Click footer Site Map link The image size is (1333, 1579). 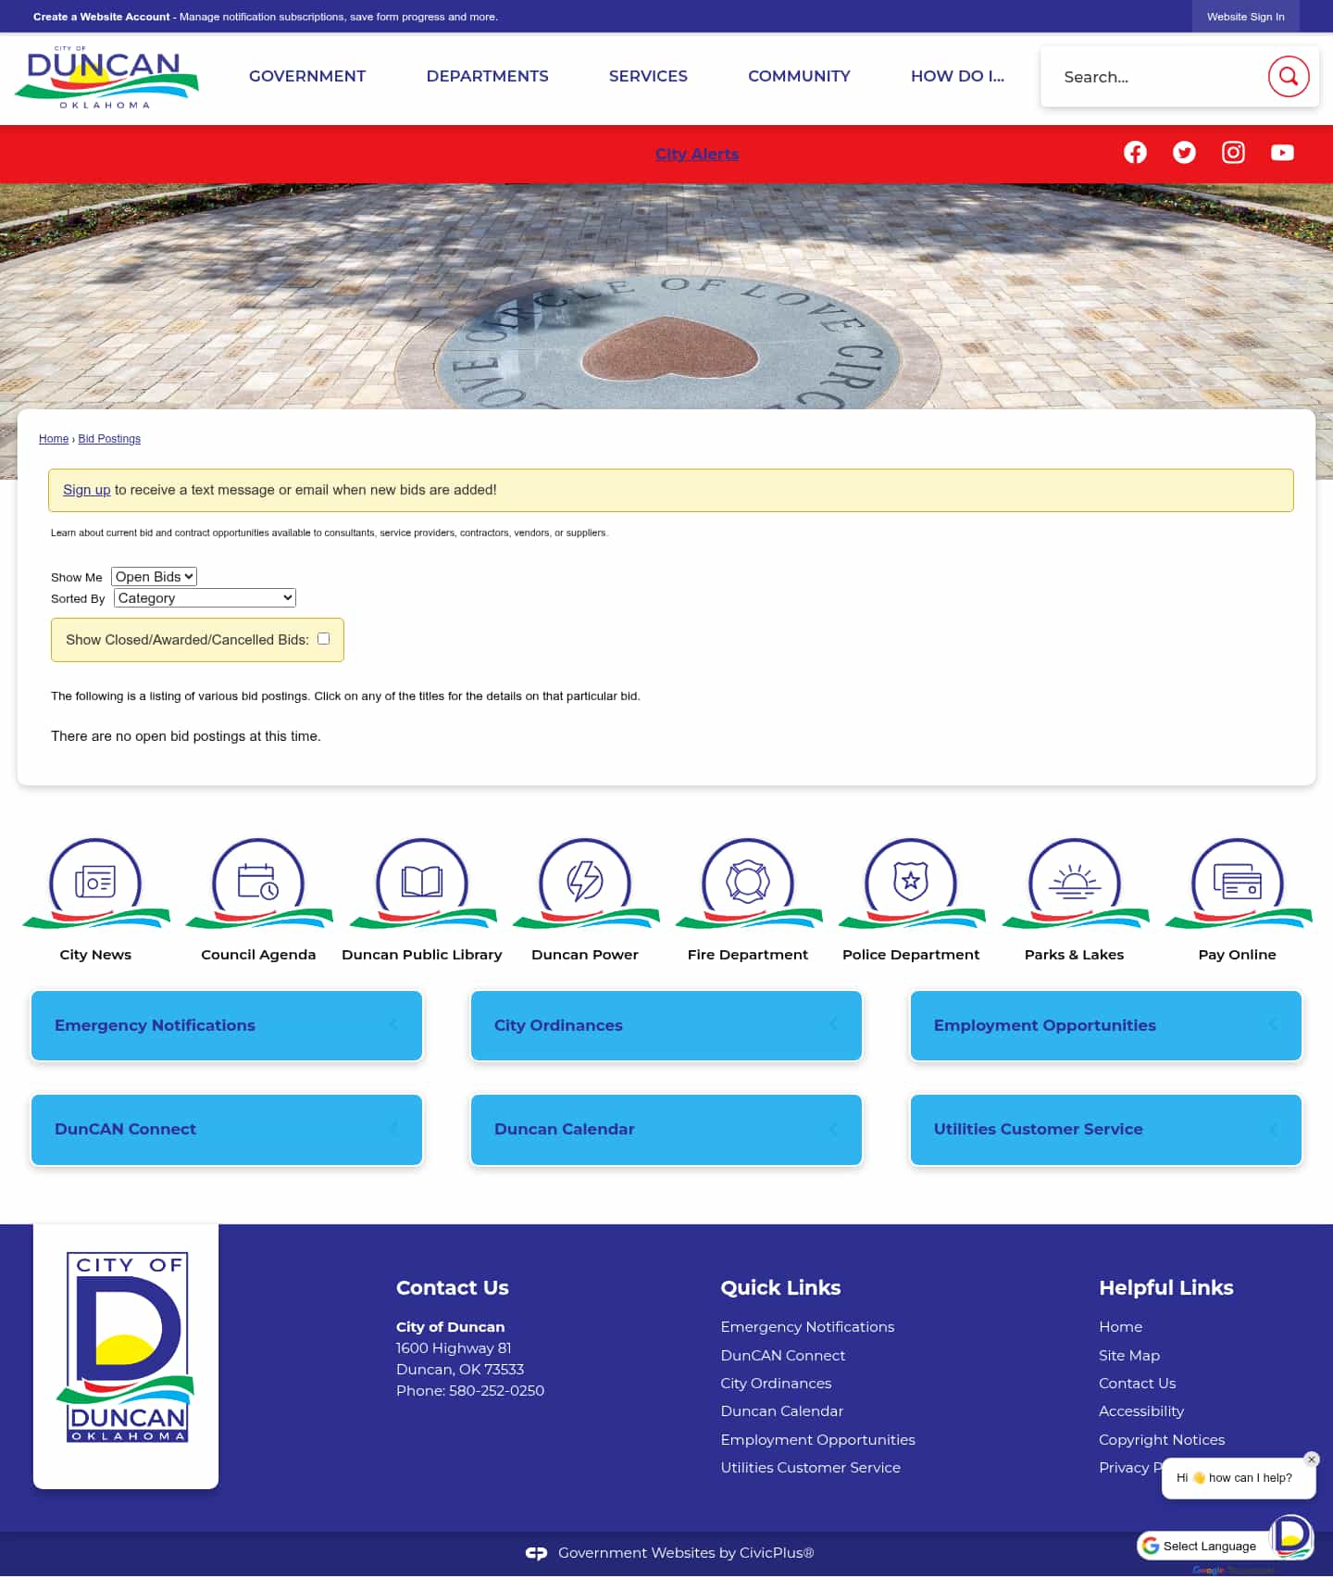(1129, 1356)
